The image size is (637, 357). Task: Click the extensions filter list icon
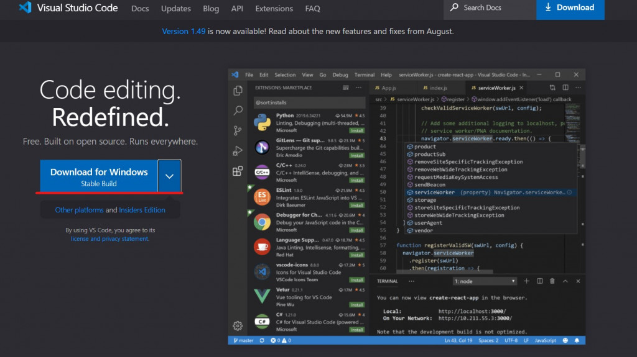pyautogui.click(x=345, y=88)
